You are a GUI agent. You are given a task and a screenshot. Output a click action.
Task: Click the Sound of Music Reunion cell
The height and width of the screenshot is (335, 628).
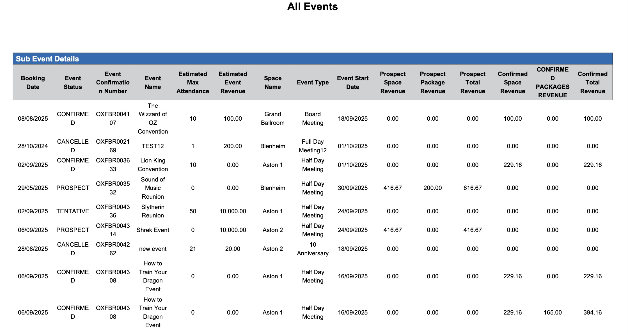point(153,188)
